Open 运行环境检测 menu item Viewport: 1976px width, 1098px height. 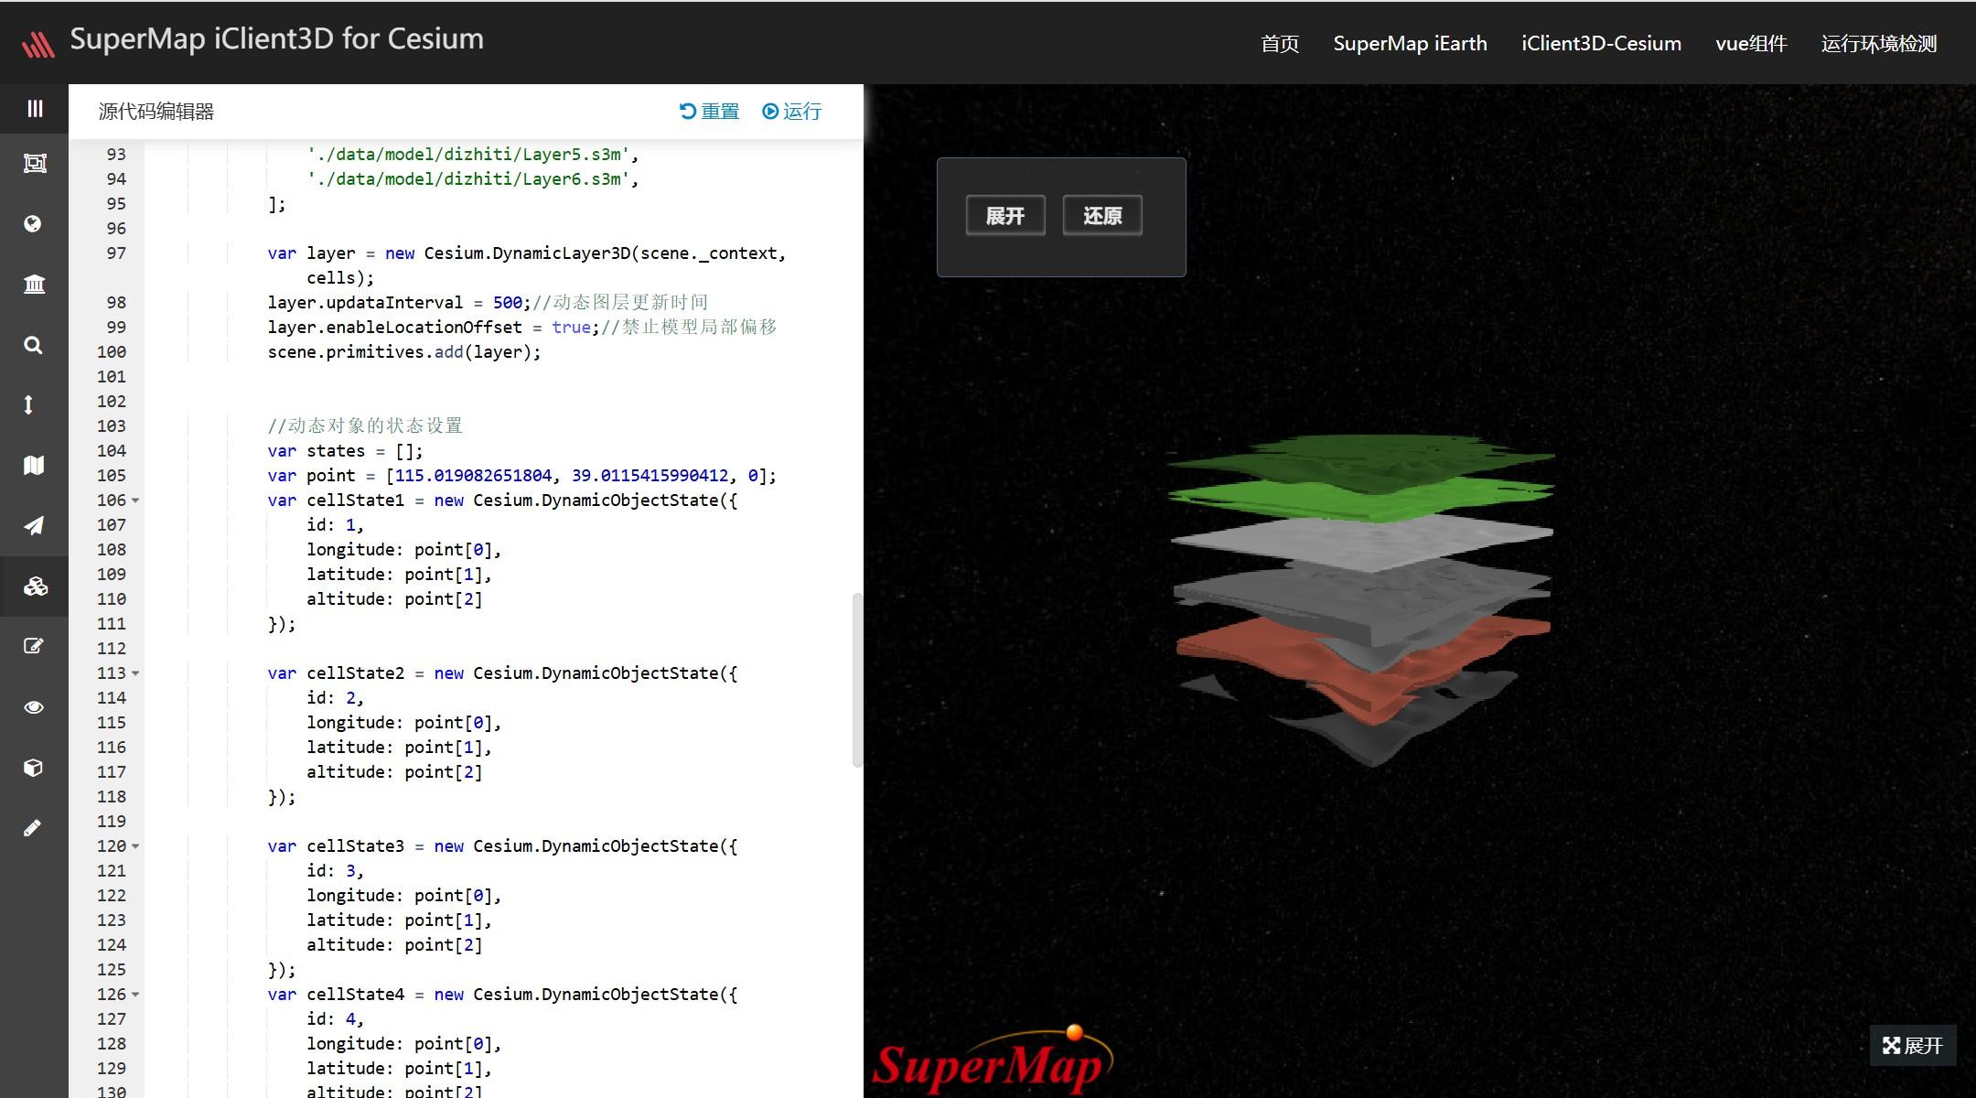coord(1879,44)
